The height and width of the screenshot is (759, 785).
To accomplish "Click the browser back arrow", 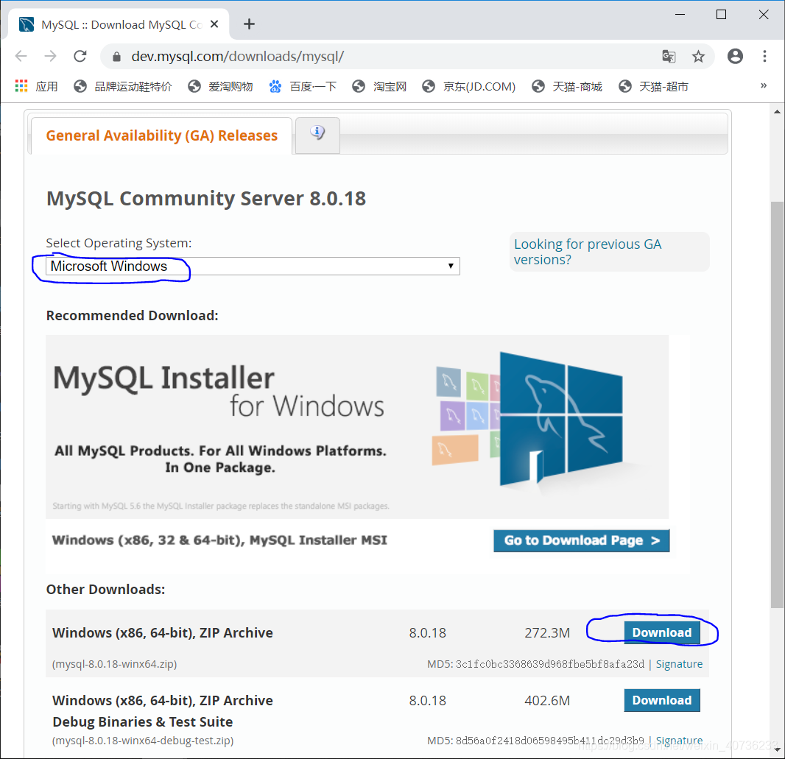I will [x=21, y=56].
